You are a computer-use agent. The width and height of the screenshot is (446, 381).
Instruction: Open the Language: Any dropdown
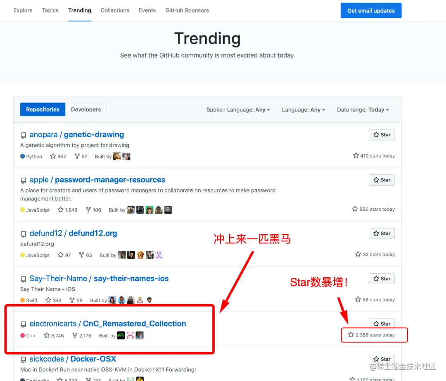303,110
